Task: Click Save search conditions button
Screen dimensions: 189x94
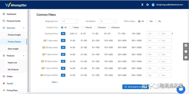Action: click(135, 87)
